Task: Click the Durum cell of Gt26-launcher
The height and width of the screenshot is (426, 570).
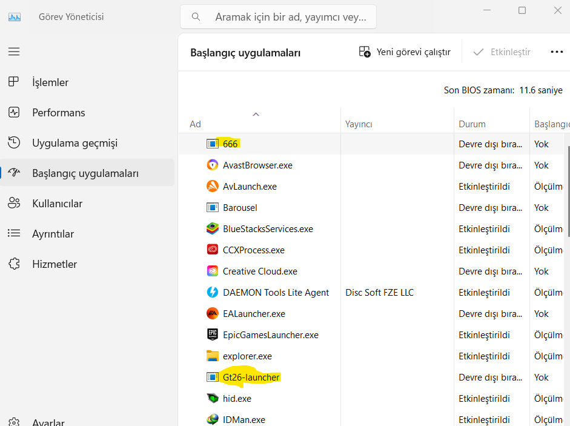Action: 491,378
